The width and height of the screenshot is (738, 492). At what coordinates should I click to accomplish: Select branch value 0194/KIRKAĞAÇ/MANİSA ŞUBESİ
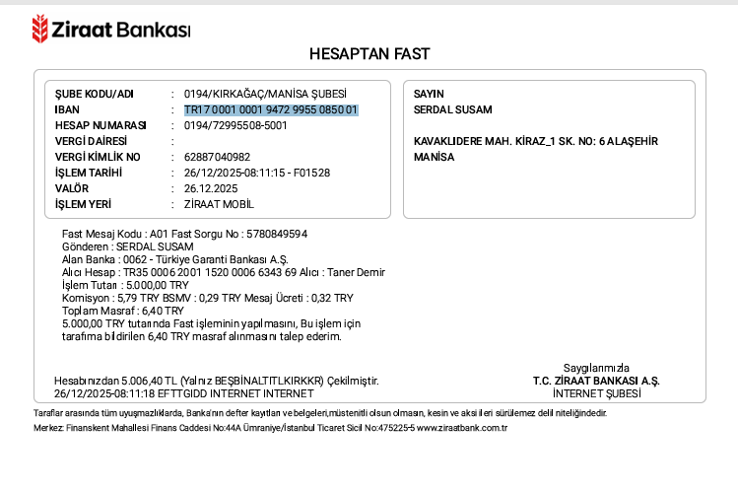click(x=265, y=95)
